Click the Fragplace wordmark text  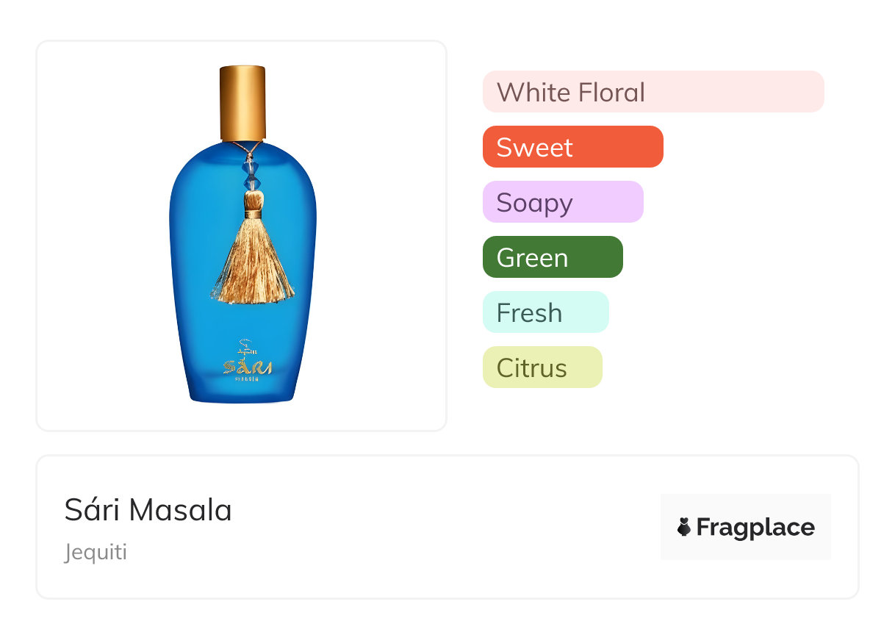[x=755, y=528]
